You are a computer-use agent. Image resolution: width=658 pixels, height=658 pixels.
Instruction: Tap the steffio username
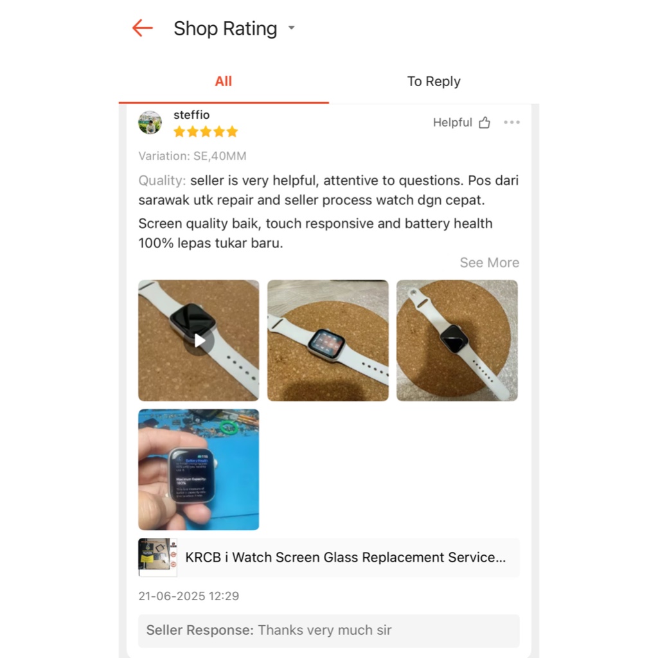tap(191, 114)
